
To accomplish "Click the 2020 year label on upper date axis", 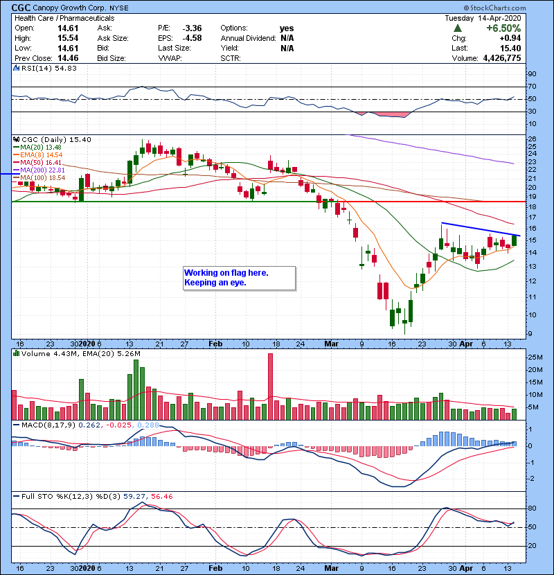I will [x=87, y=344].
